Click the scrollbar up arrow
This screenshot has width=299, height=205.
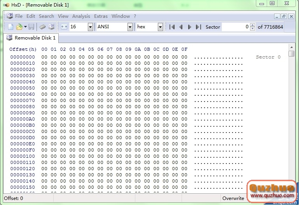point(291,47)
